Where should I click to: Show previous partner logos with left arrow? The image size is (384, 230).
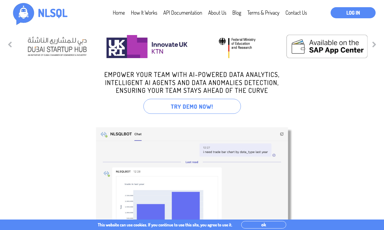[x=10, y=45]
